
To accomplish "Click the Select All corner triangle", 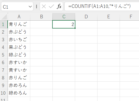I will click(x=4, y=17).
